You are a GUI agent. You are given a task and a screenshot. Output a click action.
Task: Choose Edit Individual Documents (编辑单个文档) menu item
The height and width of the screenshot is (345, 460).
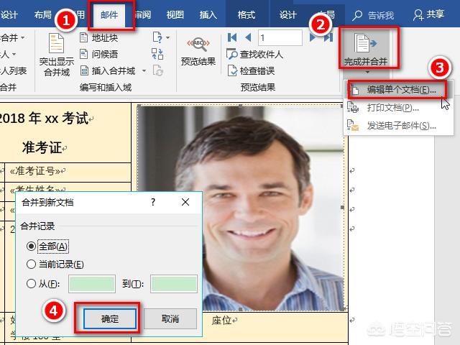397,90
